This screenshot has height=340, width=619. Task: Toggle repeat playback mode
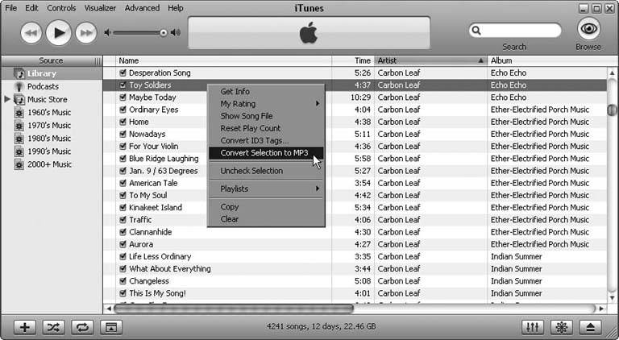click(x=81, y=327)
